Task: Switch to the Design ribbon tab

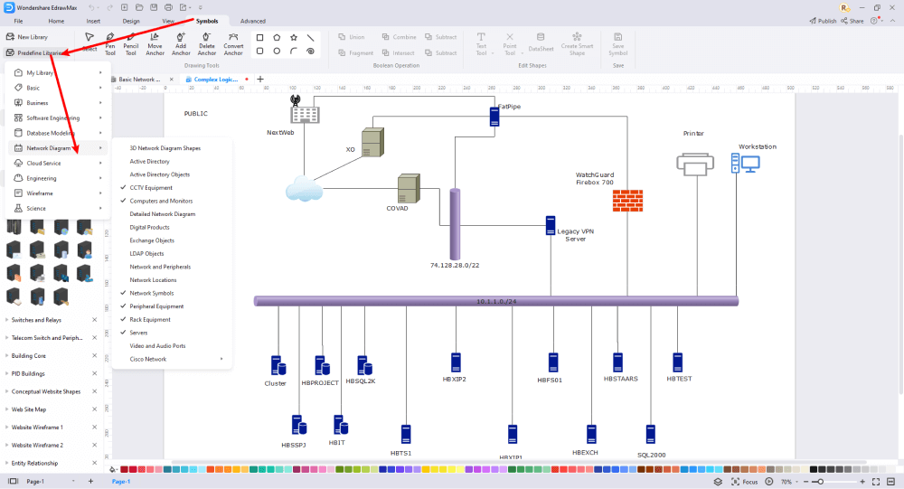Action: click(x=131, y=21)
